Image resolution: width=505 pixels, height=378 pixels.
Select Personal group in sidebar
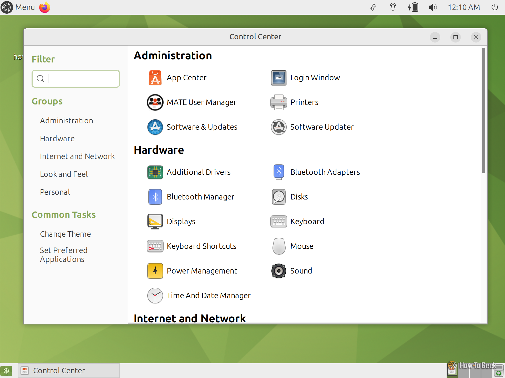(55, 192)
